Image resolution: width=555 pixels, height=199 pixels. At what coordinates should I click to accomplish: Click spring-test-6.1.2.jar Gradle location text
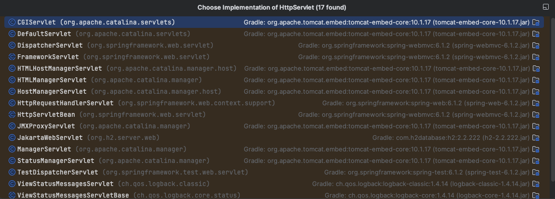pyautogui.click(x=427, y=173)
